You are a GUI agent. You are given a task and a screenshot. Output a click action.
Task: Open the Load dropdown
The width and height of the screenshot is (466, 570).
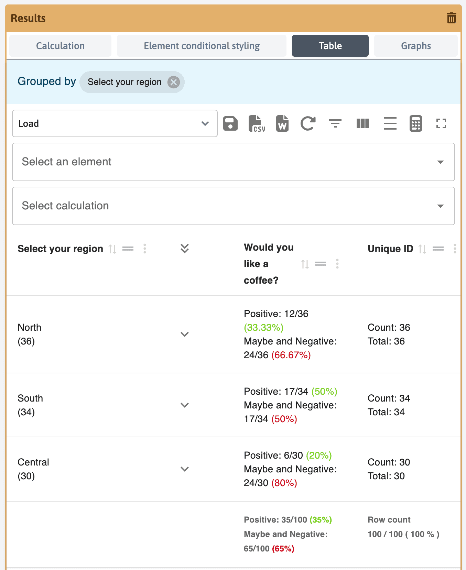(x=115, y=123)
